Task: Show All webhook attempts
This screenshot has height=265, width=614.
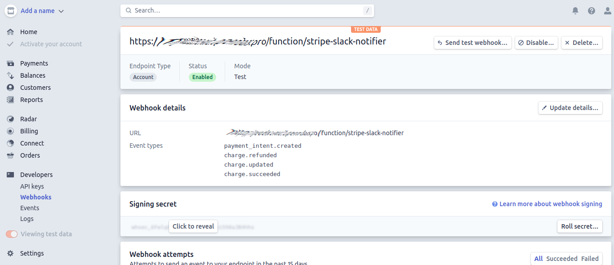Action: pos(538,259)
